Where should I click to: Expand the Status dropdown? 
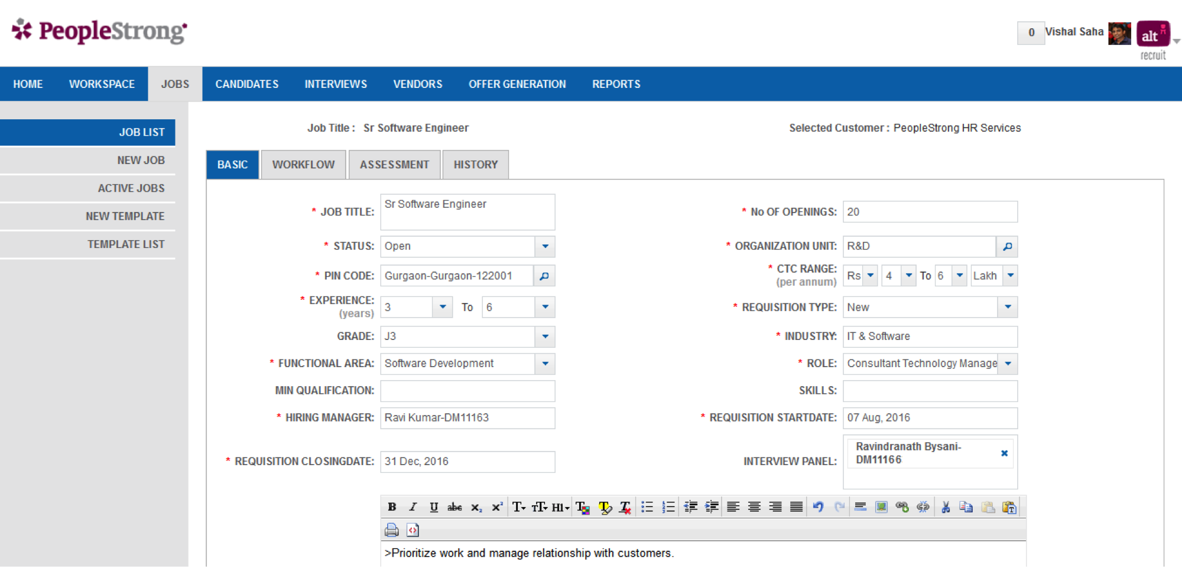pyautogui.click(x=545, y=246)
